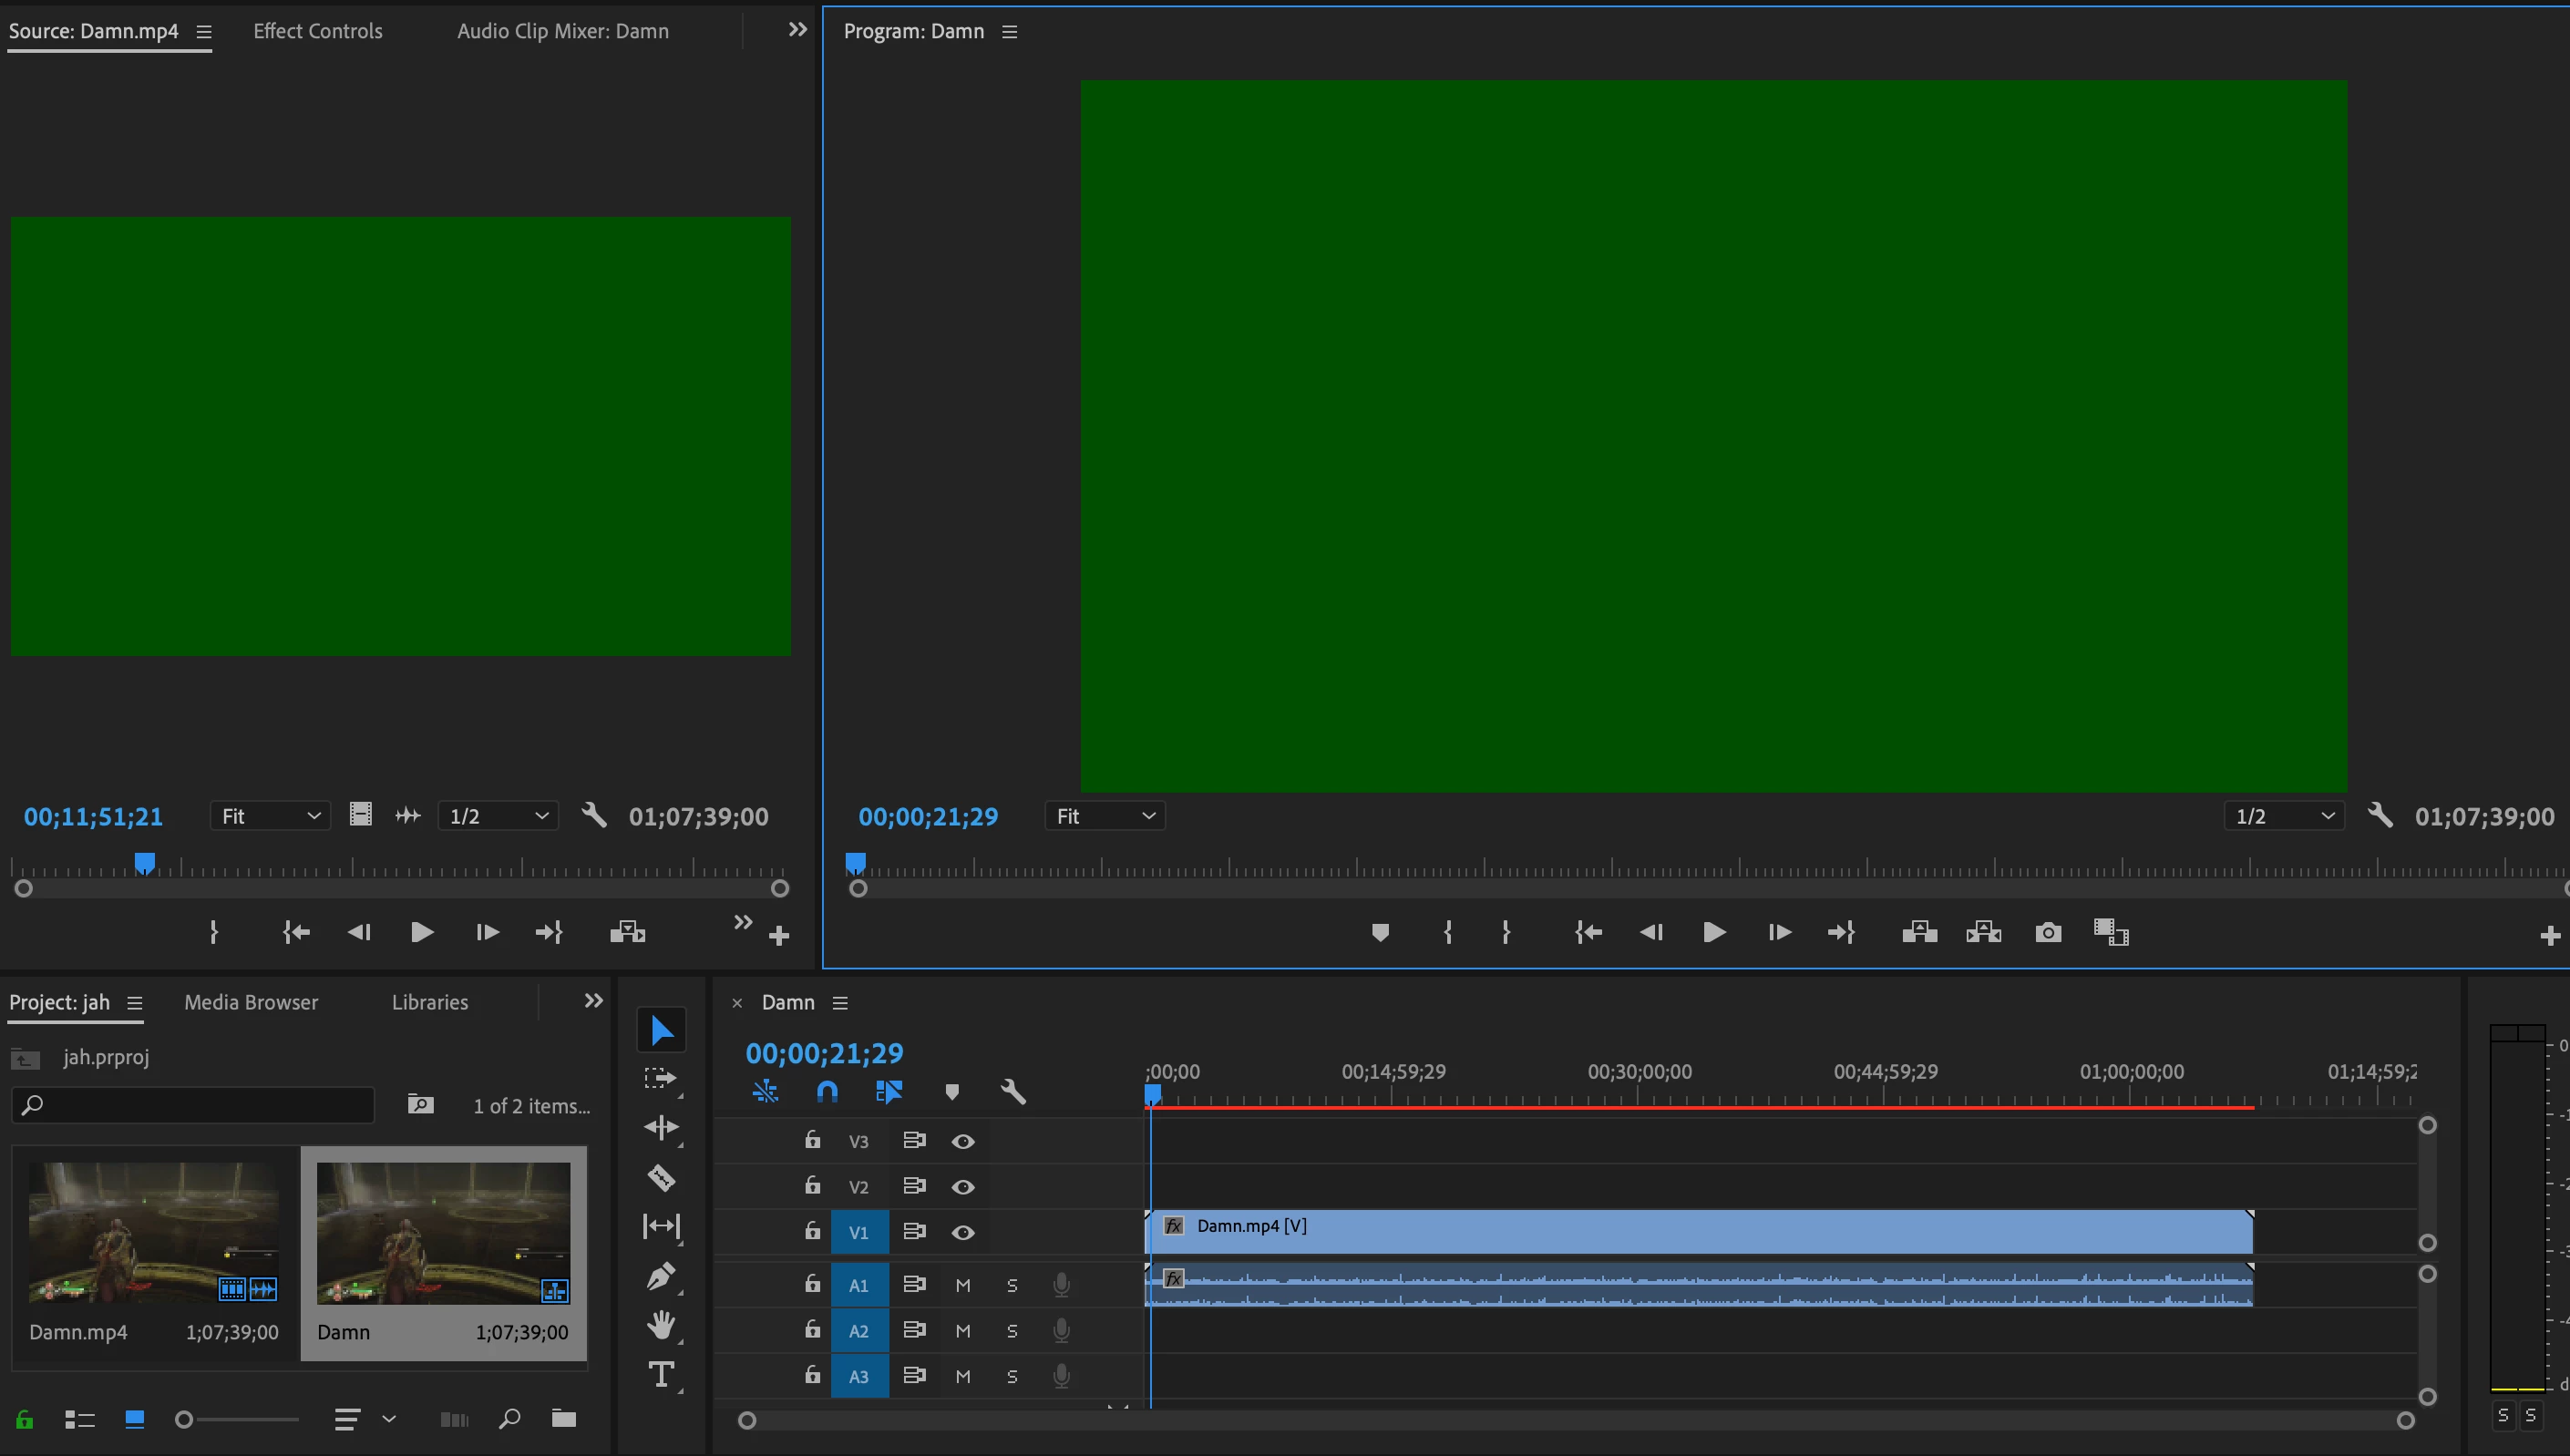Play the Program monitor sequence
The width and height of the screenshot is (2570, 1456).
[x=1713, y=932]
